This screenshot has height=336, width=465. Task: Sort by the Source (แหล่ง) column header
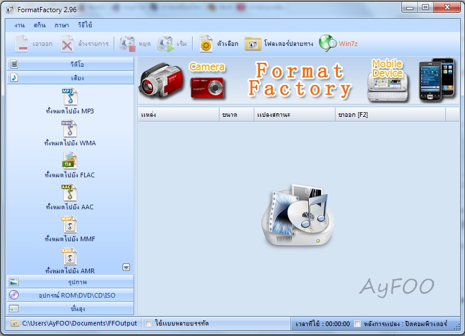(178, 115)
